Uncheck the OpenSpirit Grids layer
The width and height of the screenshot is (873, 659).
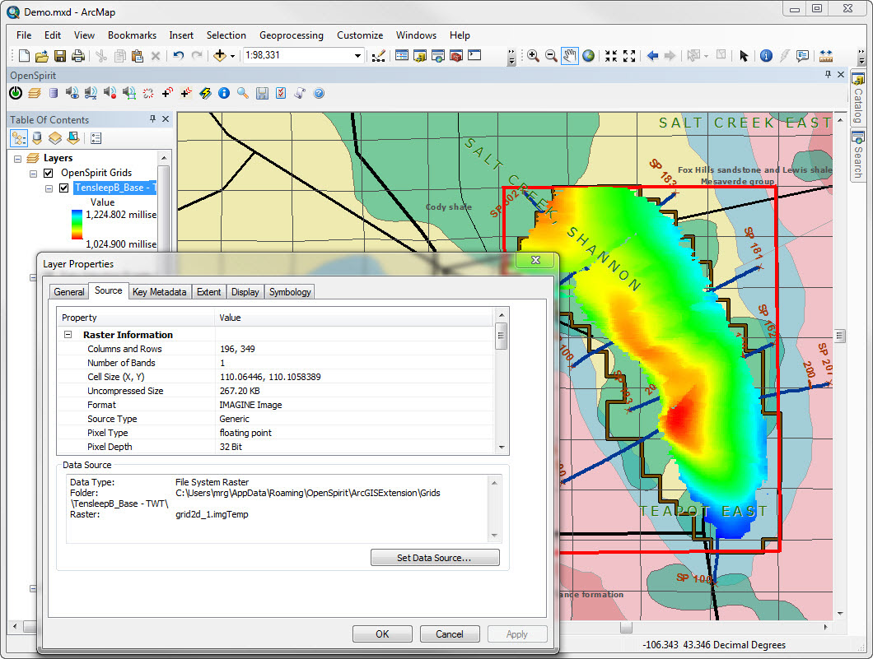pyautogui.click(x=48, y=173)
